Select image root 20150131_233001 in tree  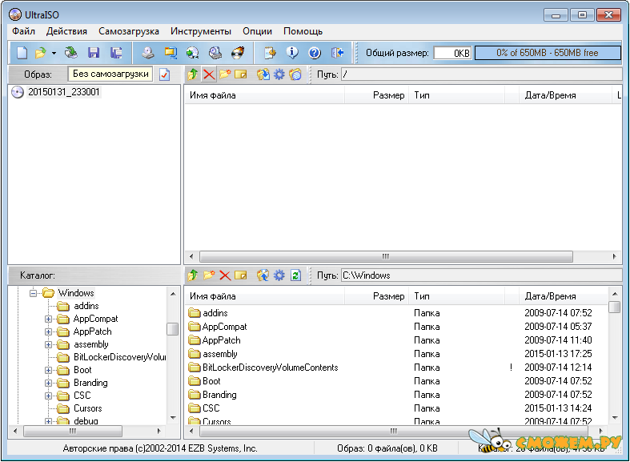pyautogui.click(x=63, y=92)
